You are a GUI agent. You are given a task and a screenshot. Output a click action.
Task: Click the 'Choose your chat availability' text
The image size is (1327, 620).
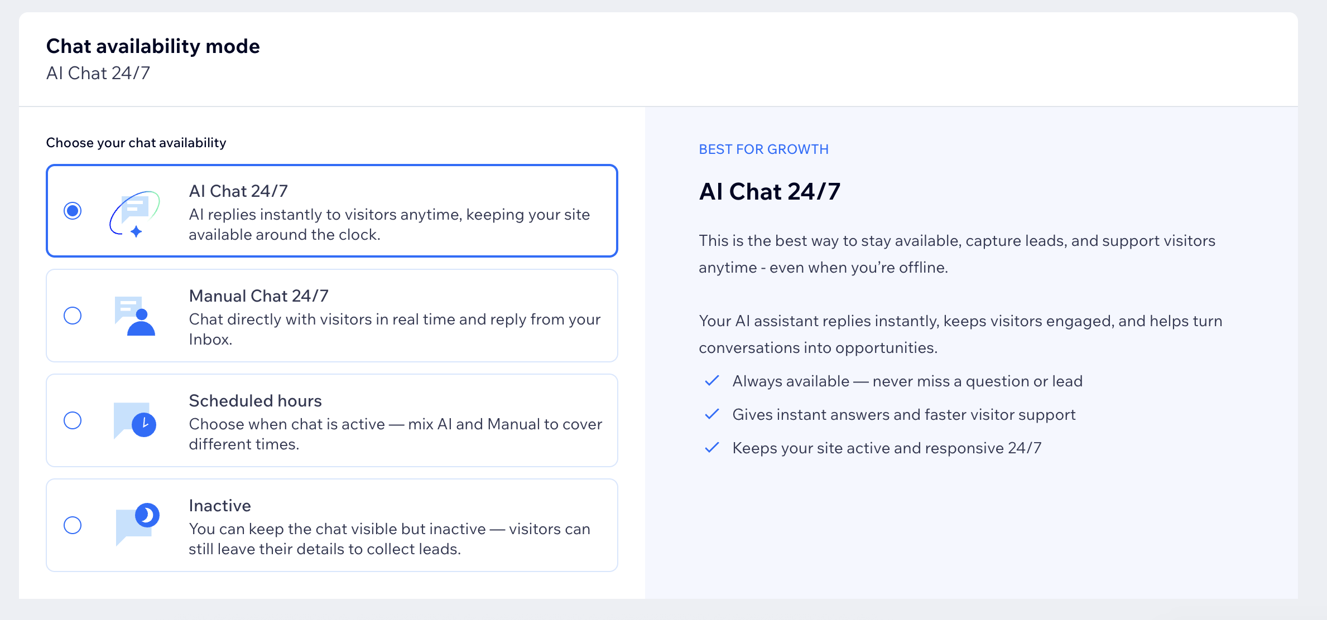click(136, 142)
